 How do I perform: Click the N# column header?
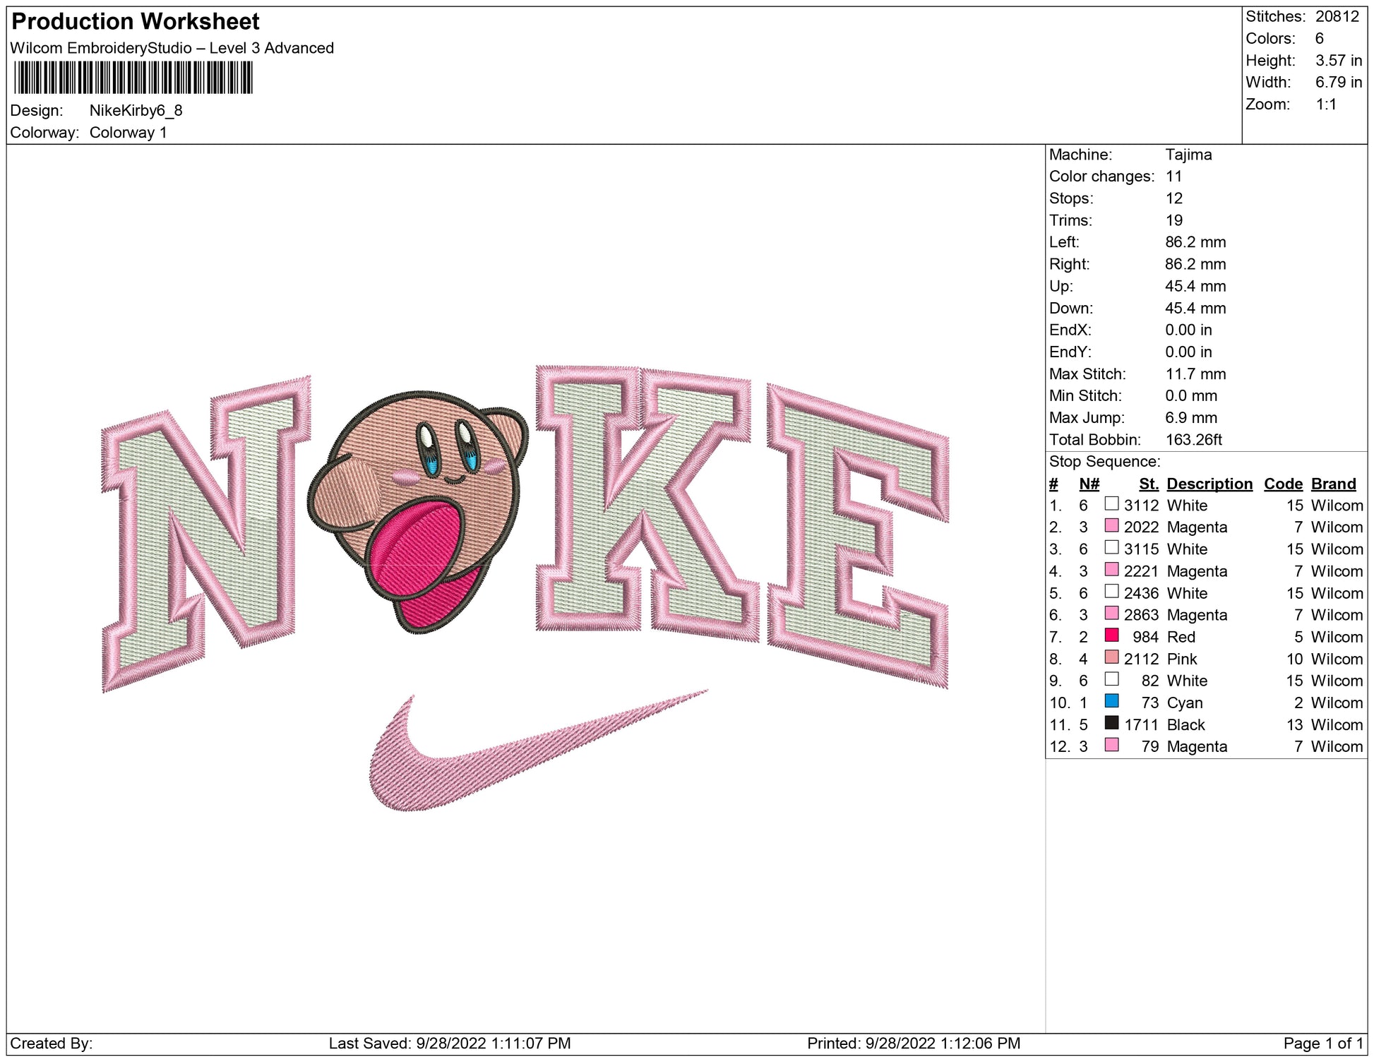click(1089, 484)
